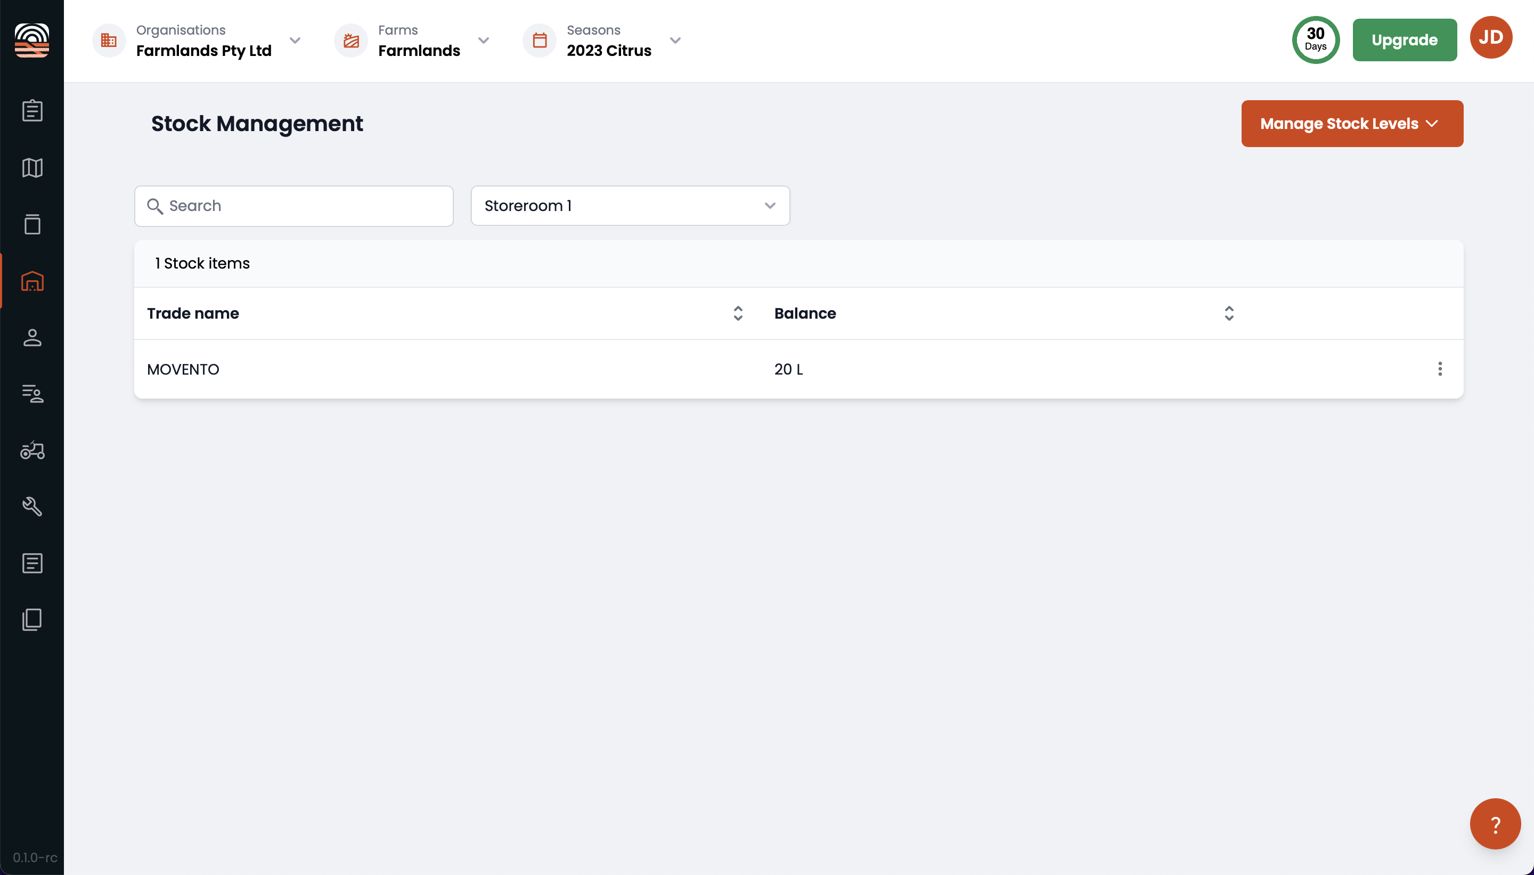This screenshot has height=875, width=1534.
Task: Open the help question mark button
Action: pyautogui.click(x=1495, y=824)
